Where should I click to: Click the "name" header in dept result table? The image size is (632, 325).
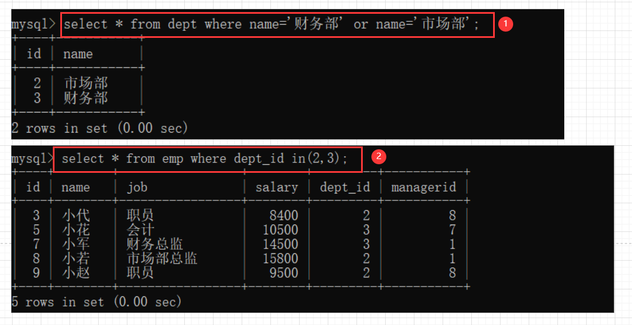point(78,54)
